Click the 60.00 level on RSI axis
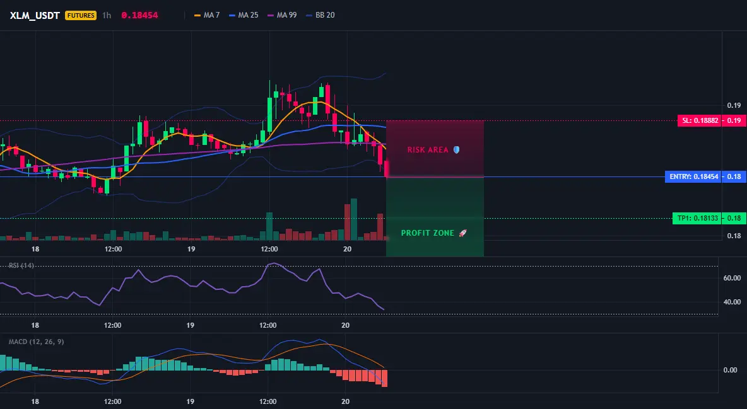This screenshot has width=747, height=409. pyautogui.click(x=732, y=278)
